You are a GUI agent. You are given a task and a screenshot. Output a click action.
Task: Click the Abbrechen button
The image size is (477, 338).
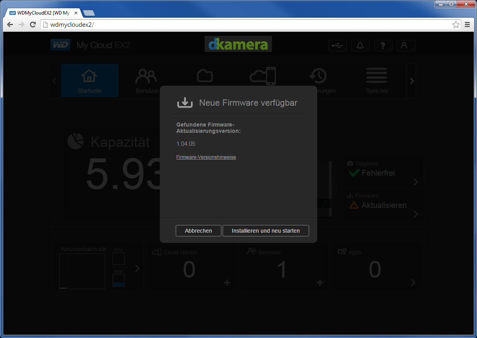coord(198,231)
